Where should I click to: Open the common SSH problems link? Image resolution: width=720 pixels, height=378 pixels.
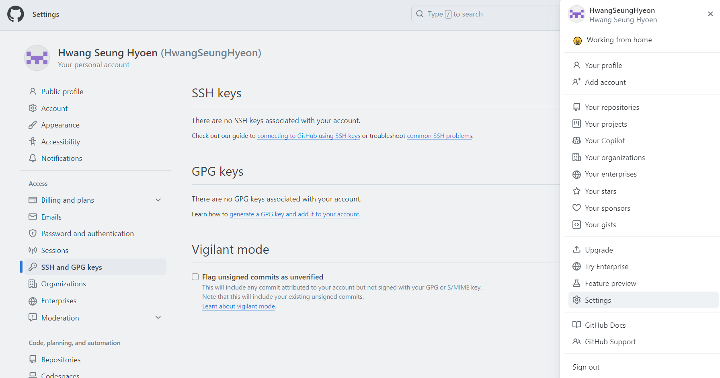(439, 136)
